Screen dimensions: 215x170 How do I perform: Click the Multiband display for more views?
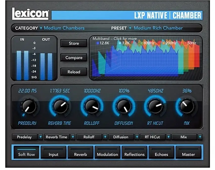146,58
